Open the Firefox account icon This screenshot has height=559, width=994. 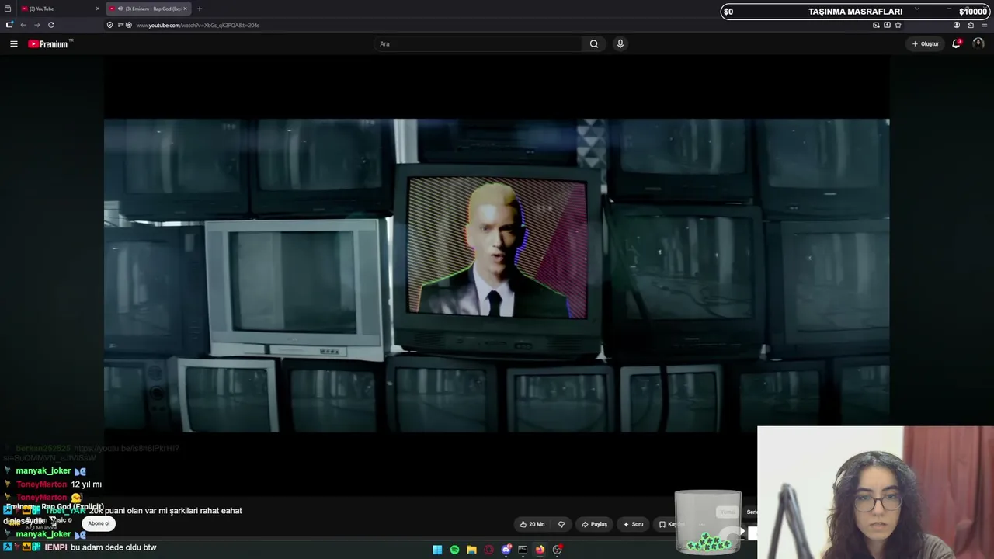pos(957,25)
